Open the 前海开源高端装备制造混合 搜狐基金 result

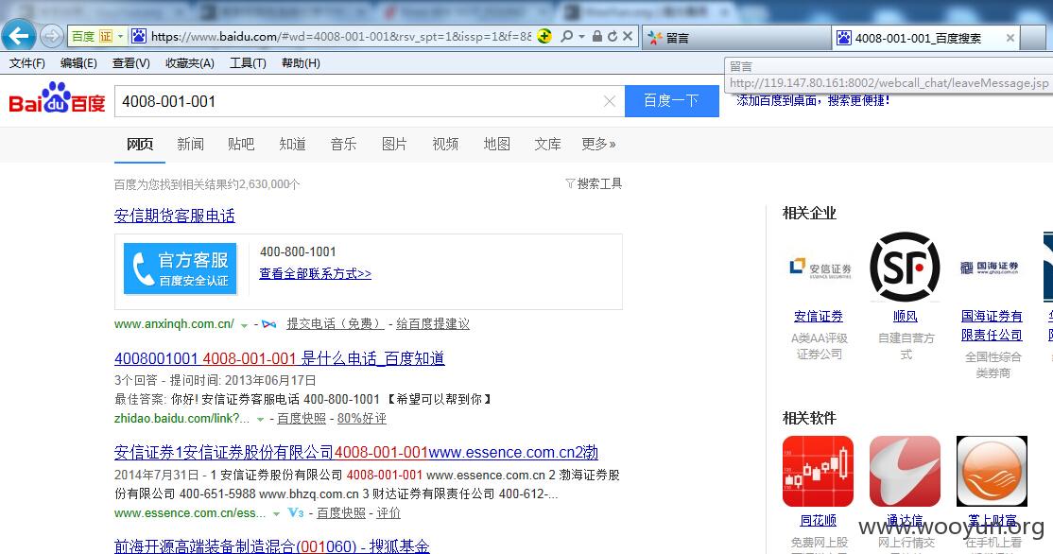(x=272, y=545)
